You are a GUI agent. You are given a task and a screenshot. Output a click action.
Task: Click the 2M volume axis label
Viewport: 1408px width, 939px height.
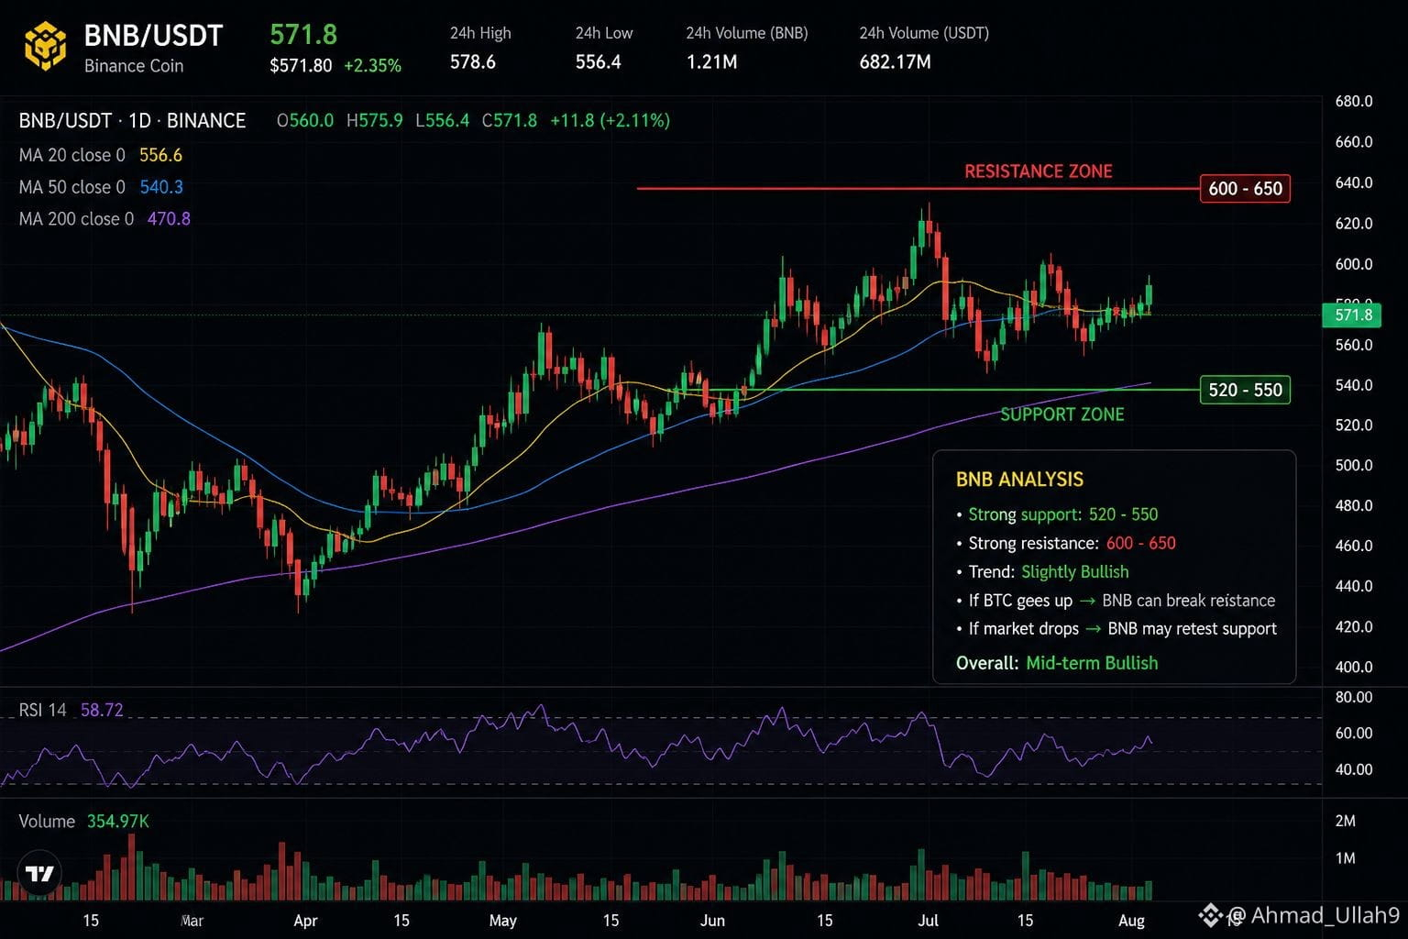point(1346,822)
